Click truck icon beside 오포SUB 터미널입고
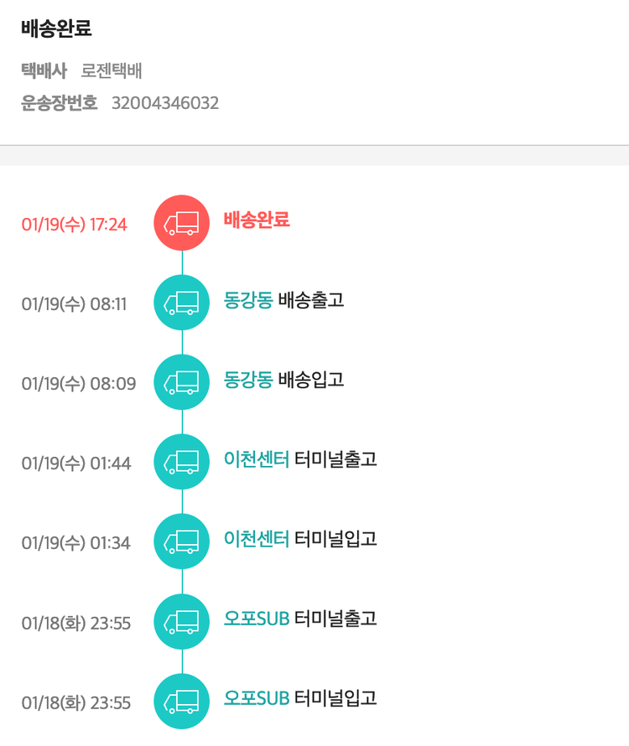 point(181,701)
